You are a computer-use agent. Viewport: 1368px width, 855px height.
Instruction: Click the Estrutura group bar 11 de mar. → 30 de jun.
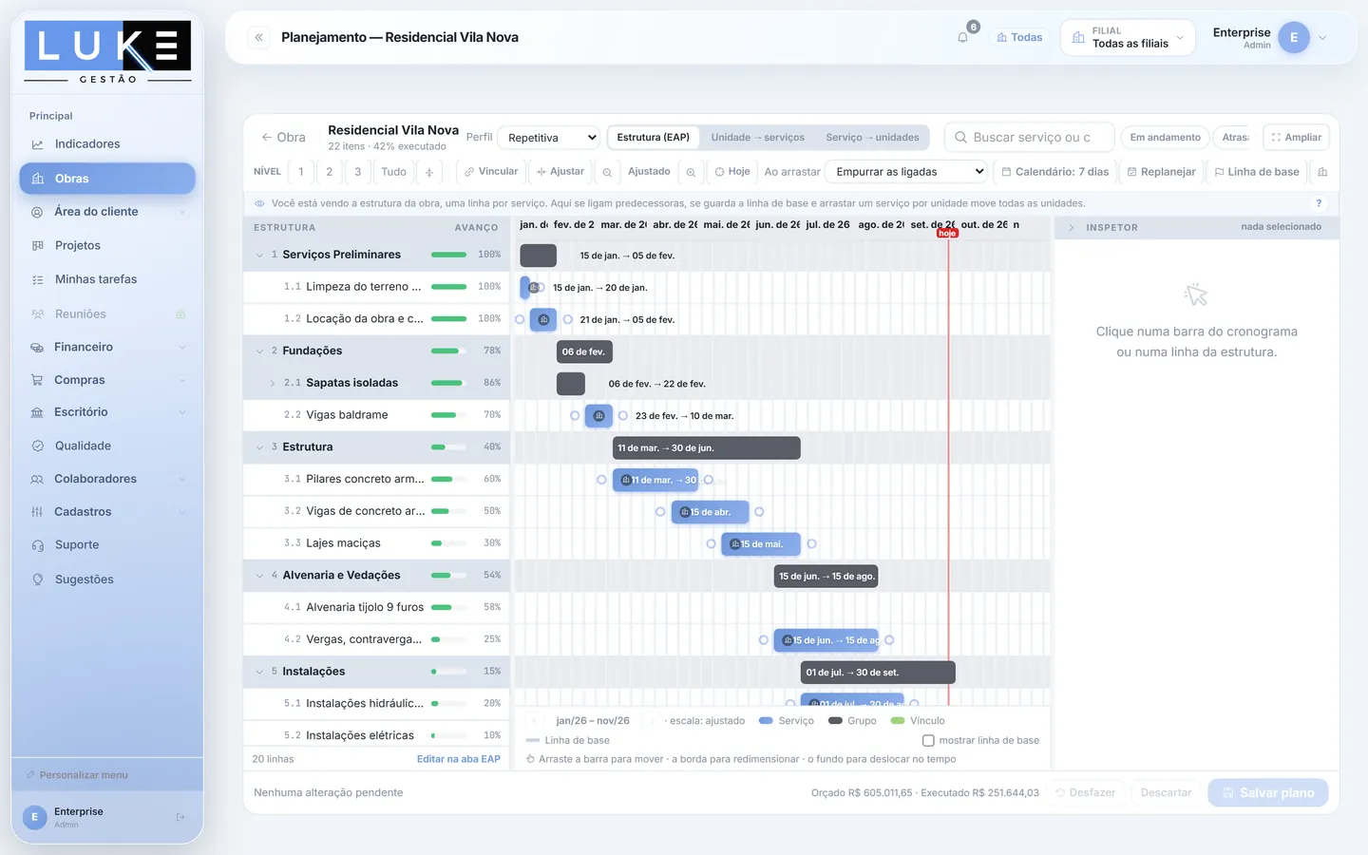706,447
